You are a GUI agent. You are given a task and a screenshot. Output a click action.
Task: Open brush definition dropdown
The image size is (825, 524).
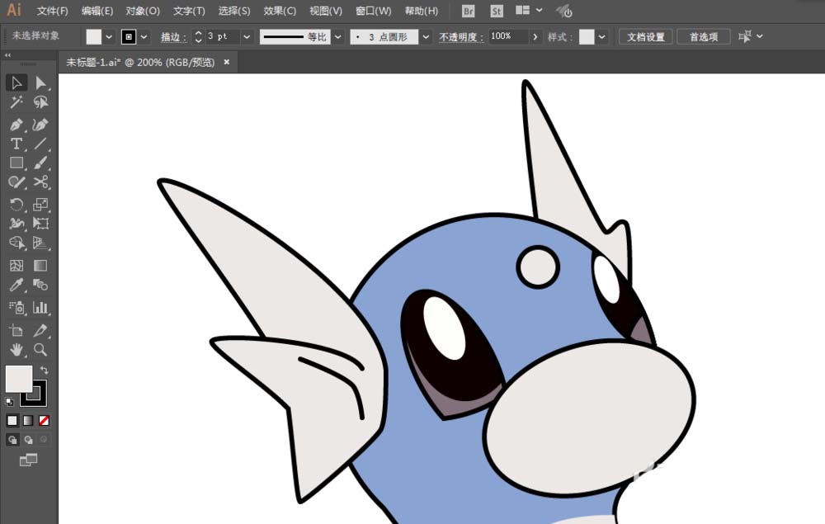(426, 37)
